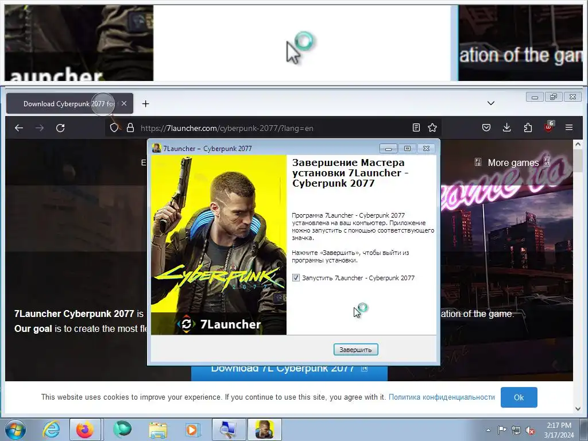This screenshot has width=588, height=441.
Task: Open Action Center flag tray icon
Action: tap(502, 430)
